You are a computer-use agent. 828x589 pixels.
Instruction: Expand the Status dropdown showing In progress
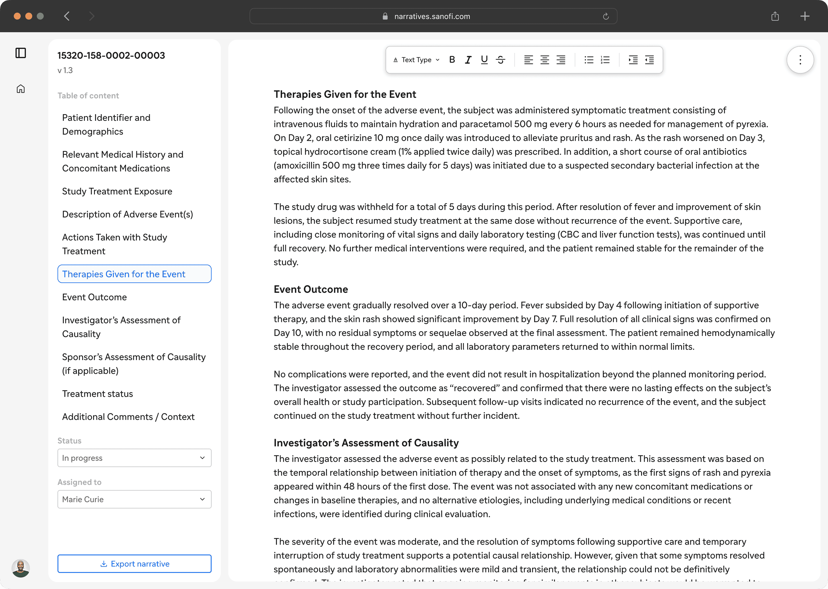134,458
